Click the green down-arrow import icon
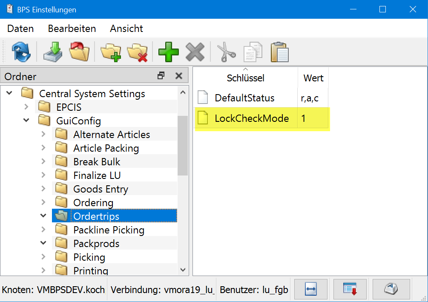This screenshot has height=302, width=428. pyautogui.click(x=52, y=52)
